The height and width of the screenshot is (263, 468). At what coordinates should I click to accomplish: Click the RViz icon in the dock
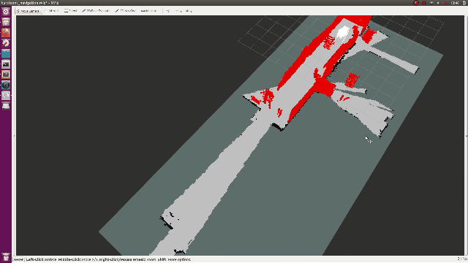click(x=6, y=96)
